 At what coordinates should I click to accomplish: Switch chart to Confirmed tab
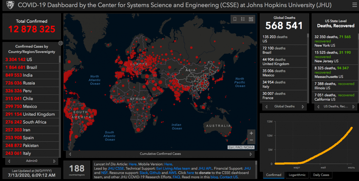274,175
